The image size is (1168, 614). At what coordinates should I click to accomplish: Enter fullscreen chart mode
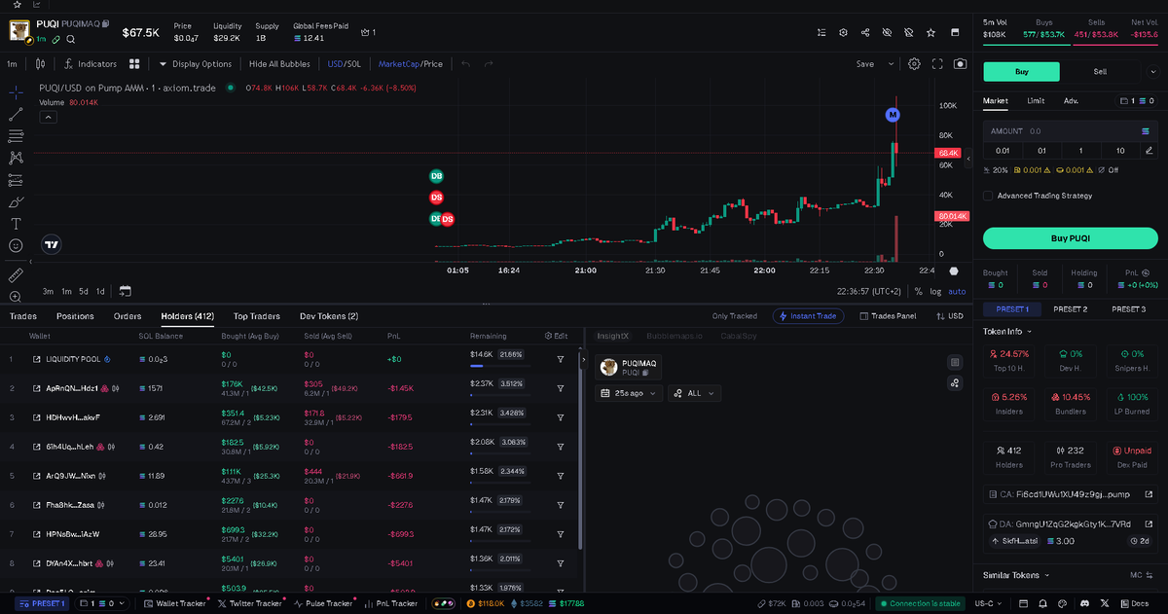click(938, 64)
